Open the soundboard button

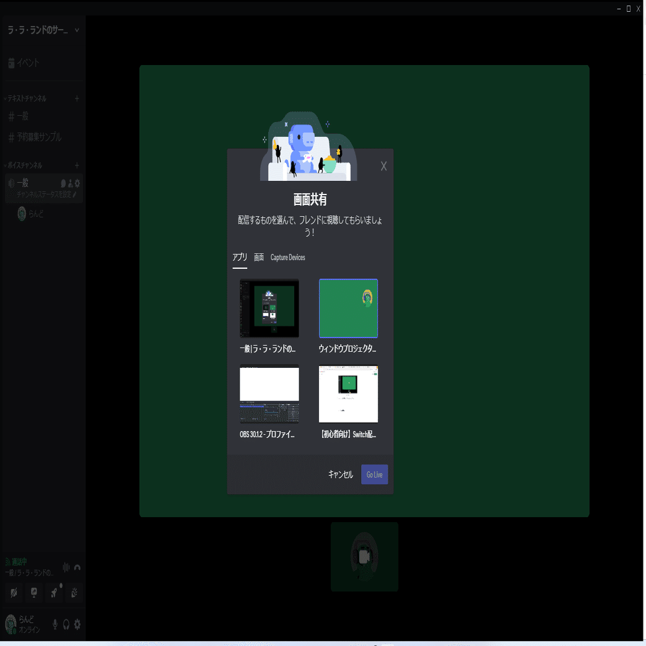click(74, 593)
